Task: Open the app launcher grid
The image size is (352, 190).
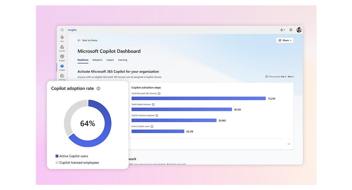Action: (62, 30)
